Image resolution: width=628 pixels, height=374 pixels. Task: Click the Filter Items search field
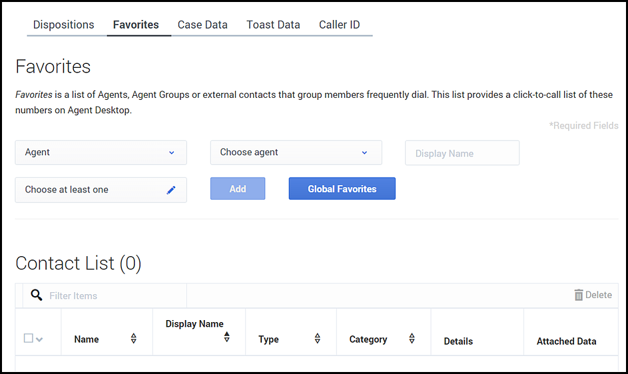point(113,295)
